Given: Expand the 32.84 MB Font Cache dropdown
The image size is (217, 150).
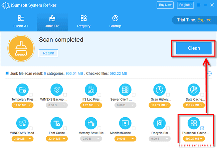Looking at the screenshot, I should [57, 139].
